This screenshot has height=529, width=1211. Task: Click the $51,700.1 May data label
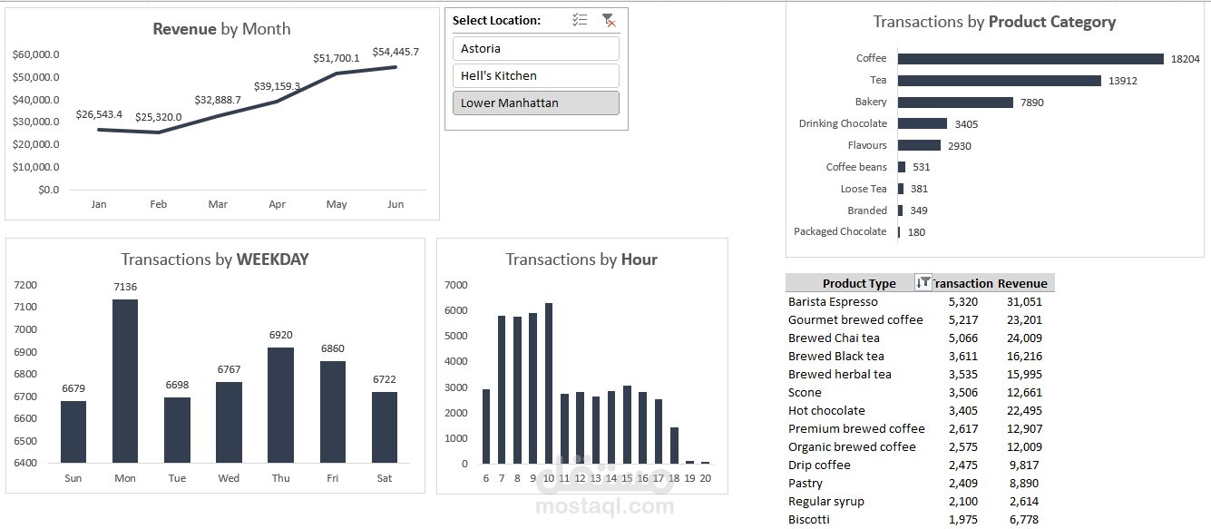coord(337,58)
